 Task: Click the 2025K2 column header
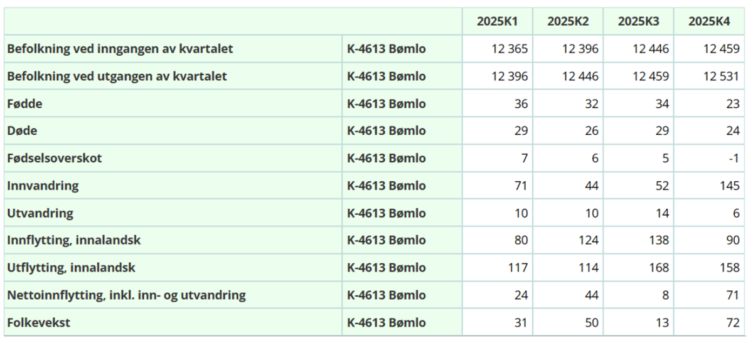pos(568,21)
